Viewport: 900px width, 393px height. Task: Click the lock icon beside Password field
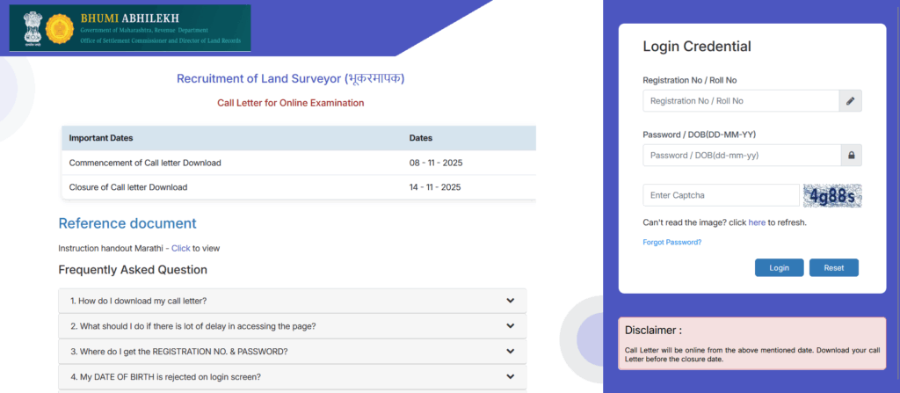(850, 155)
